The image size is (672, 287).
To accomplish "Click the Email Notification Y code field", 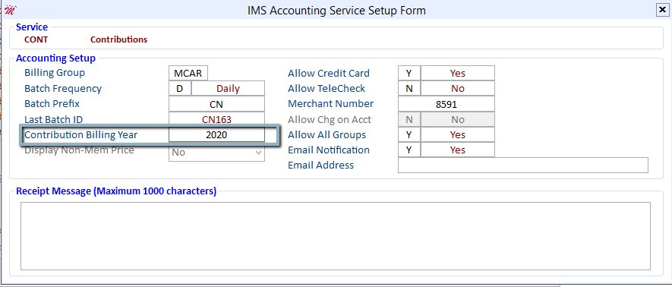I will (x=409, y=150).
